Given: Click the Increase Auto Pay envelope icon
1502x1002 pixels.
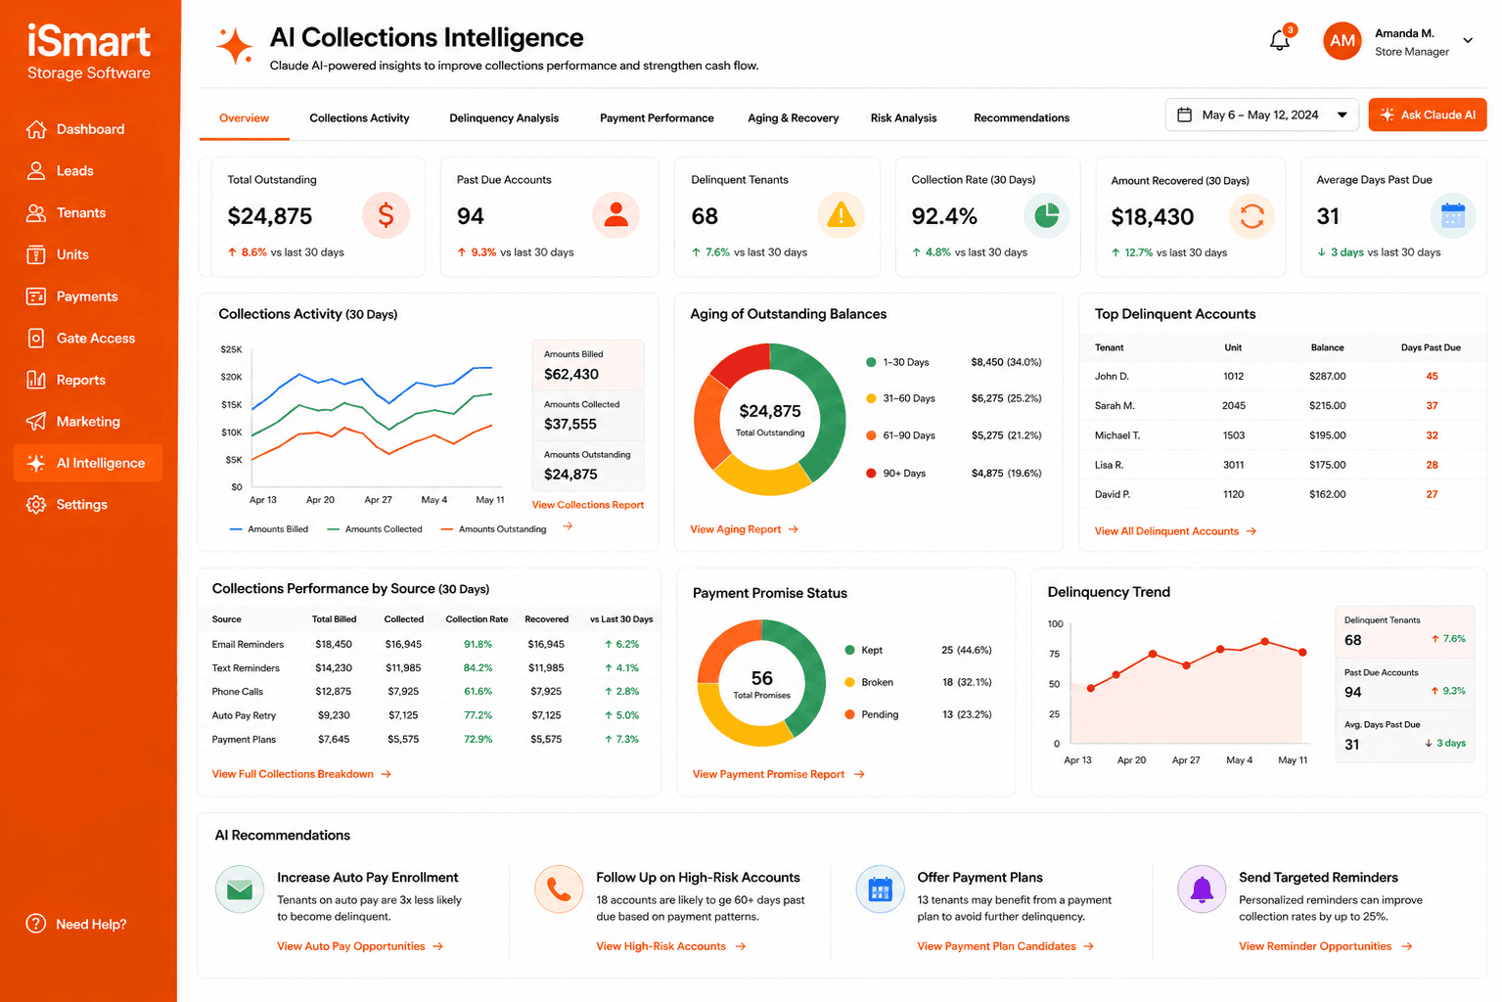Looking at the screenshot, I should [240, 889].
